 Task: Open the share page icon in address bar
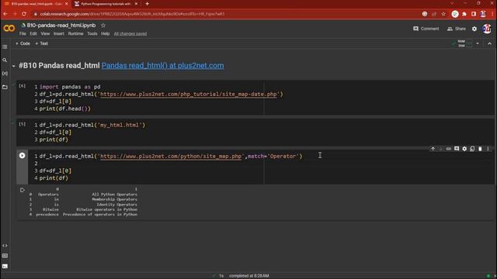click(434, 14)
